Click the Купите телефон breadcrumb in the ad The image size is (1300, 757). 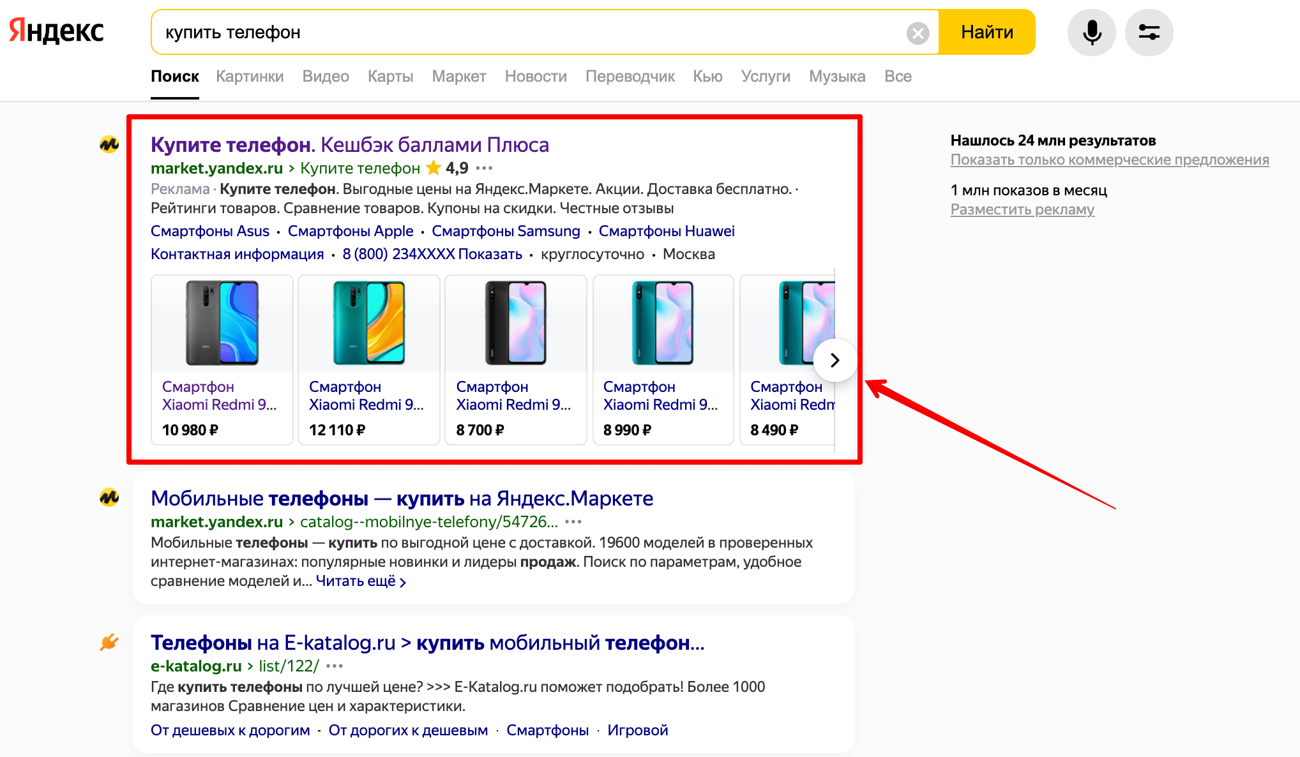[360, 169]
